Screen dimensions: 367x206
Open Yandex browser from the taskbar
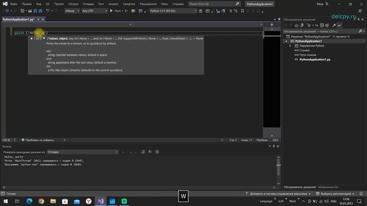pos(88,201)
